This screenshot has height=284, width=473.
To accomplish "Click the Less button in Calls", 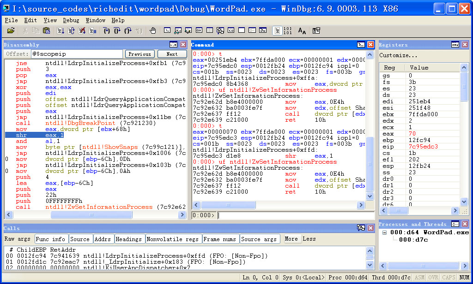I will tap(309, 239).
